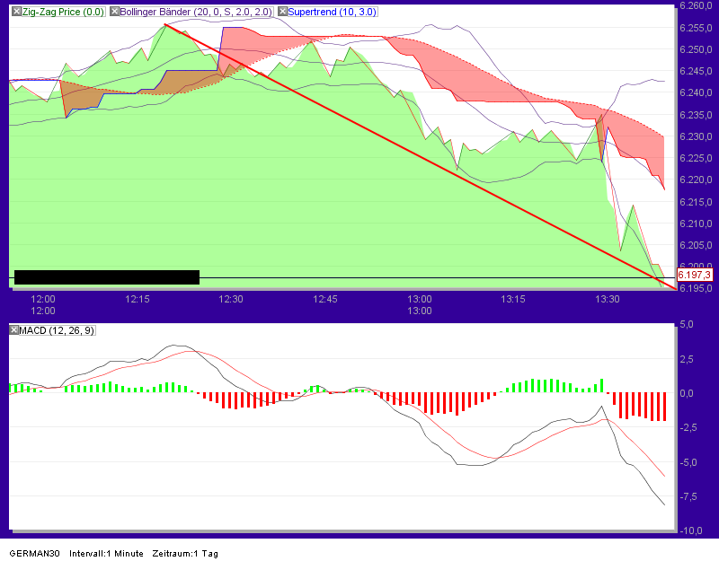
Task: Remove the Zig-Zag Price indicator via its X icon
Action: pos(16,13)
